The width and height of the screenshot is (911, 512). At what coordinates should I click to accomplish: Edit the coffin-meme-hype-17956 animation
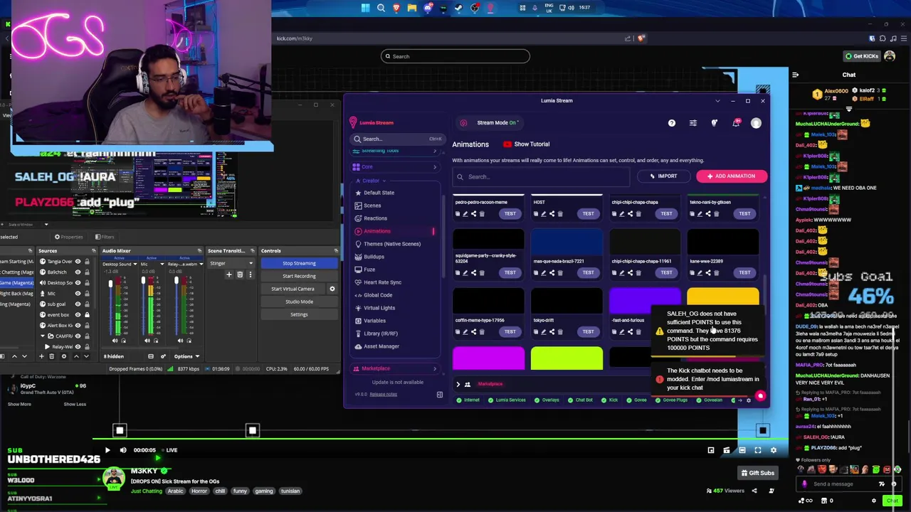coord(465,331)
